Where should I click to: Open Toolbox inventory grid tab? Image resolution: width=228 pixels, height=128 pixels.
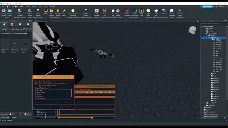pyautogui.click(x=12, y=25)
